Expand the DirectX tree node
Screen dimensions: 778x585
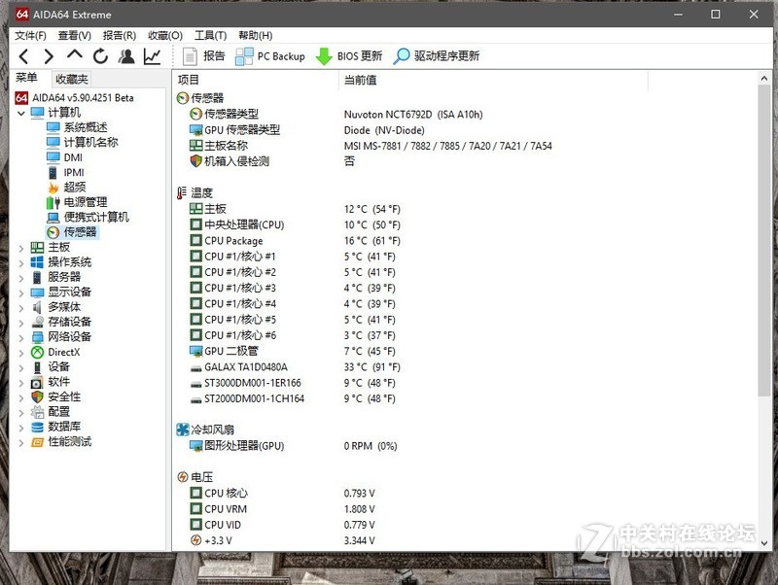[20, 353]
